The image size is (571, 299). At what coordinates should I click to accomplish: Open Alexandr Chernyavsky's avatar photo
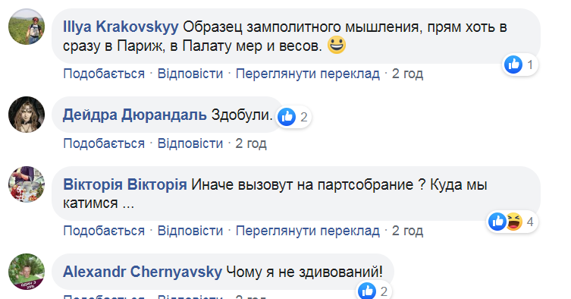point(27,272)
